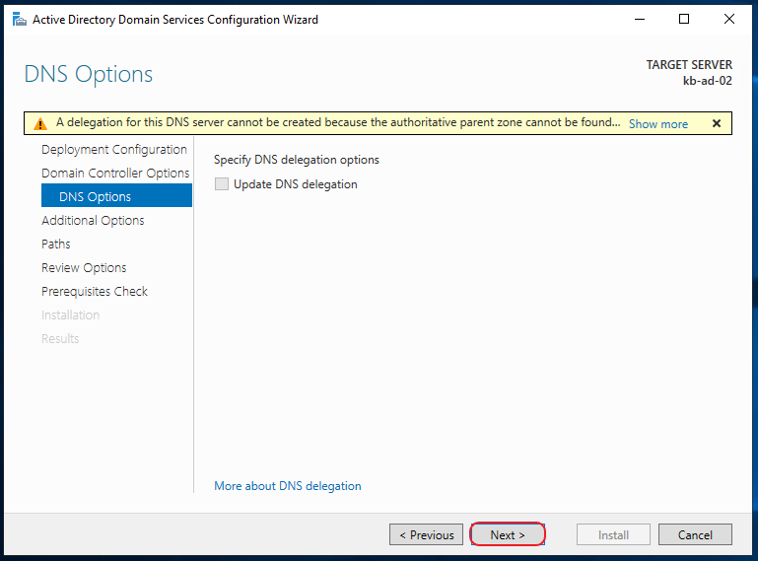The height and width of the screenshot is (561, 758).
Task: Click the Next button
Action: (508, 534)
